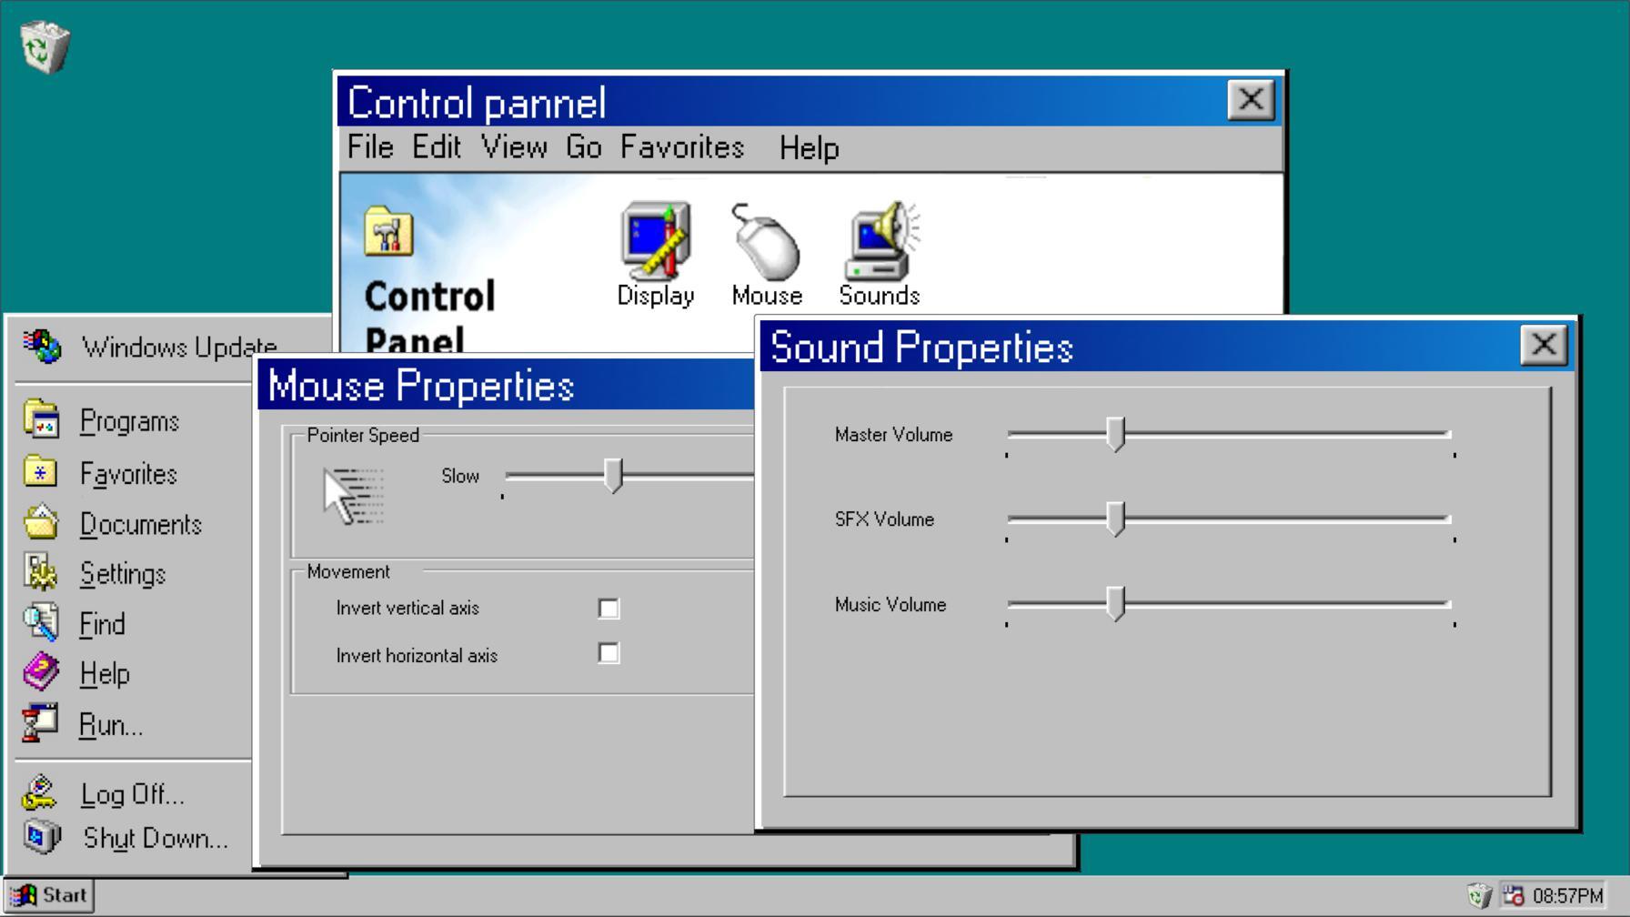Open the View menu
The height and width of the screenshot is (917, 1630).
click(514, 147)
